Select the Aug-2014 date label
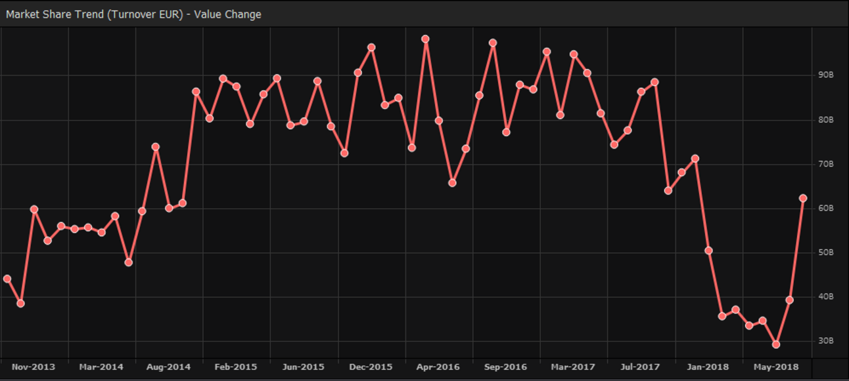This screenshot has height=381, width=849. point(169,367)
